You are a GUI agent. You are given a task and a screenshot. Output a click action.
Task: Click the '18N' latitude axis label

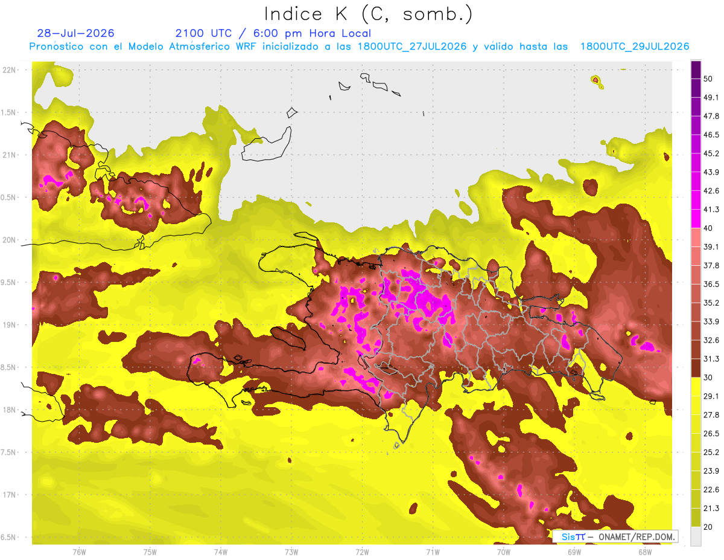(x=9, y=410)
